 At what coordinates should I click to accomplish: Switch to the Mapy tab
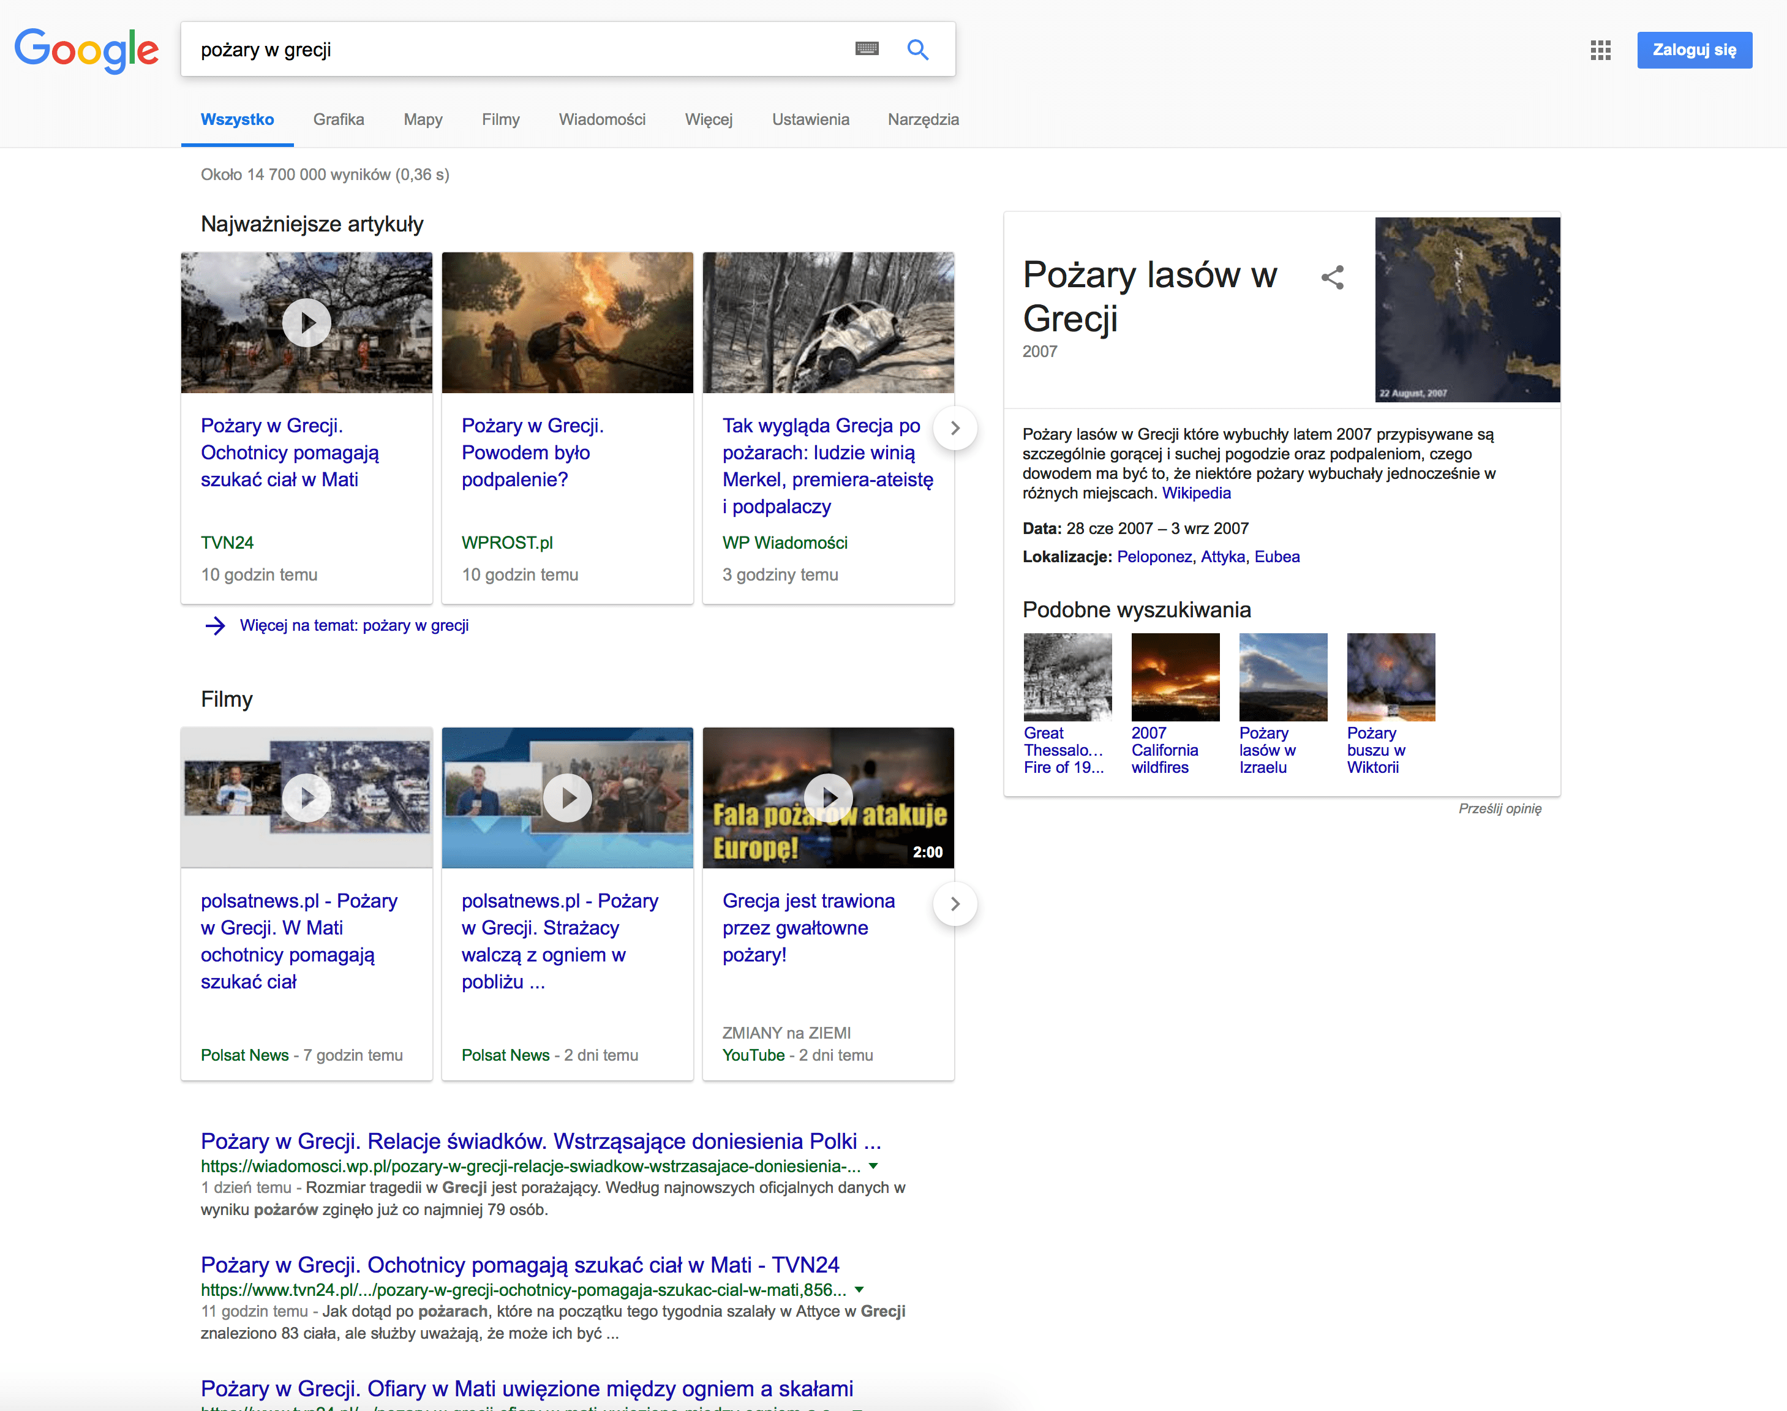(x=423, y=120)
